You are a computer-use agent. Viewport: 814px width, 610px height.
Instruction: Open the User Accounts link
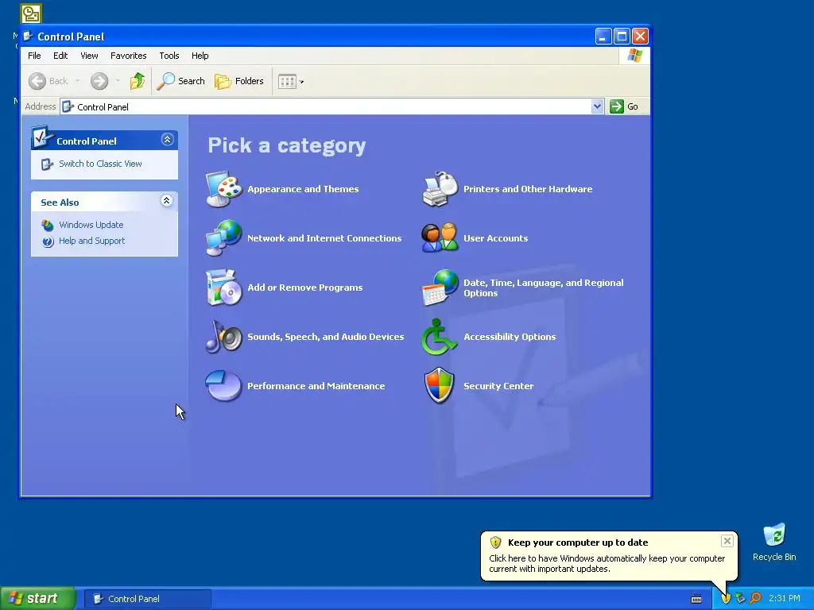(x=496, y=238)
